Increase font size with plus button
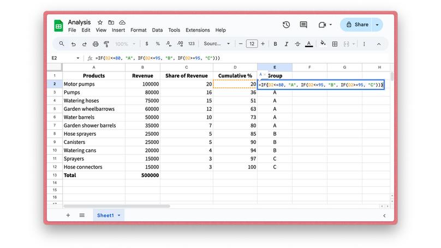Screen dimensions: 441x248 (x=263, y=44)
